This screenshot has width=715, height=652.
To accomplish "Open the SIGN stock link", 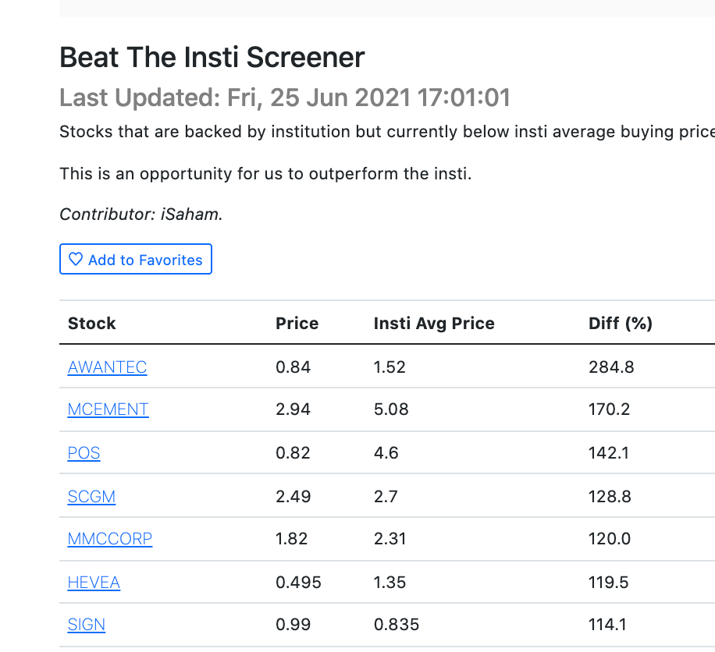I will [86, 625].
